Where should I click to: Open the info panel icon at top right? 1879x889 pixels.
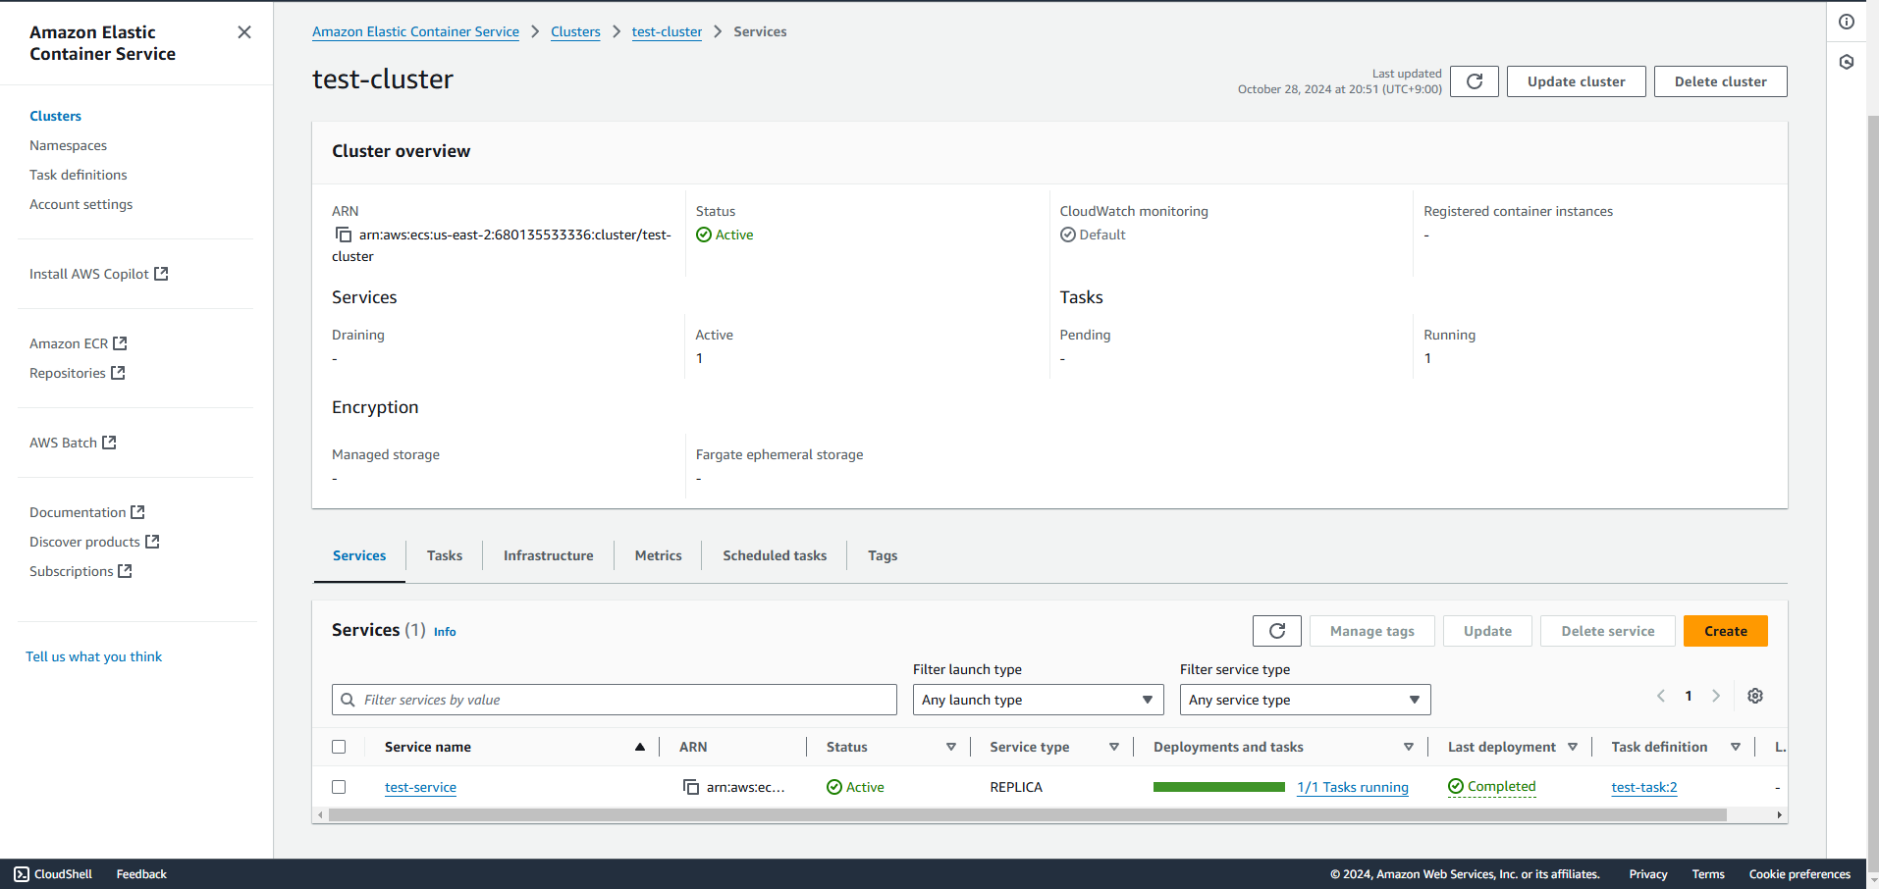1847,22
